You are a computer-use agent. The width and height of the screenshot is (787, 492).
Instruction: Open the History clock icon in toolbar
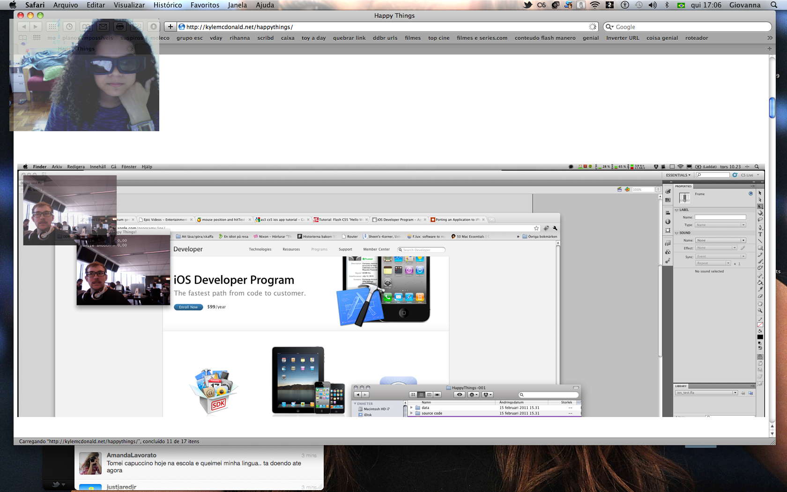[x=69, y=27]
